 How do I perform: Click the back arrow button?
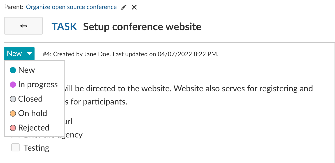tap(23, 26)
